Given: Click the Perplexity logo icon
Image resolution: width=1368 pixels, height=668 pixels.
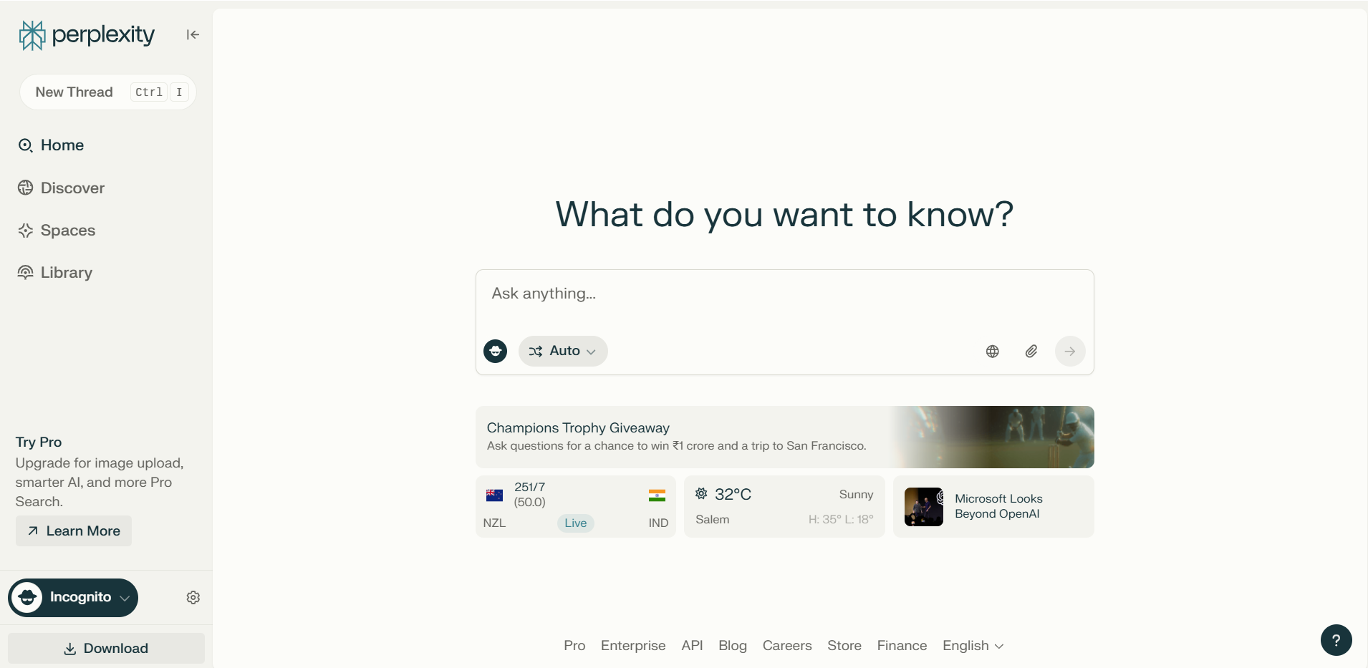Looking at the screenshot, I should [32, 35].
